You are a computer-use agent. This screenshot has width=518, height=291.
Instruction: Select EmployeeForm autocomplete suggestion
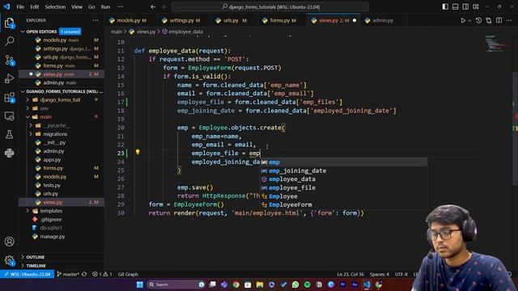(x=343, y=205)
